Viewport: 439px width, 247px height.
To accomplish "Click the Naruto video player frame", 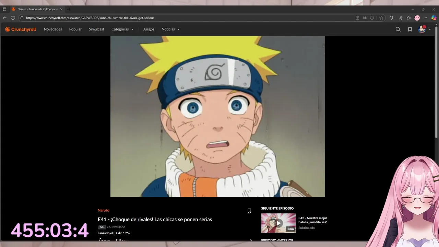I will point(218,117).
